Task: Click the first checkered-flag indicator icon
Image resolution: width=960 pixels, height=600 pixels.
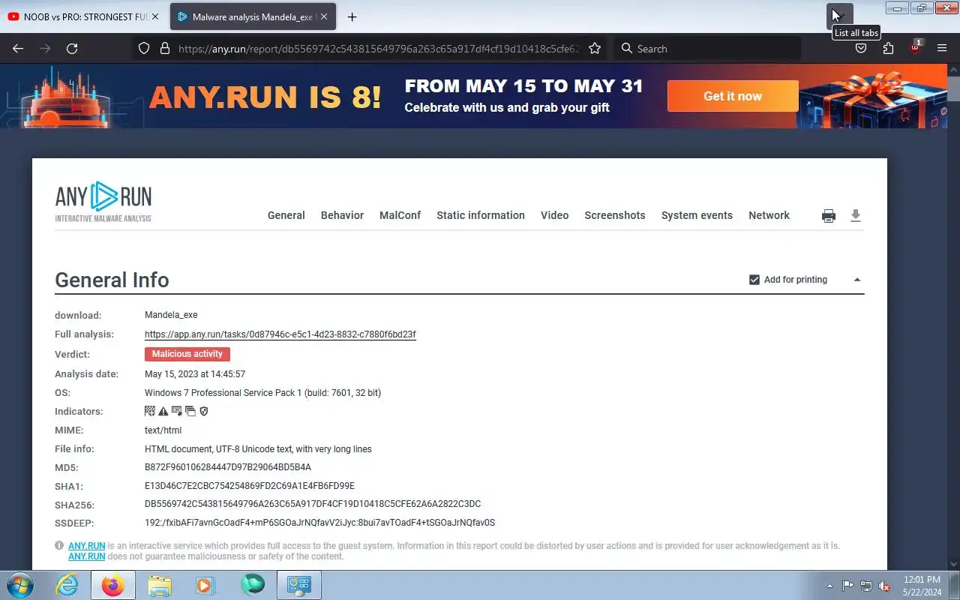Action: click(150, 411)
